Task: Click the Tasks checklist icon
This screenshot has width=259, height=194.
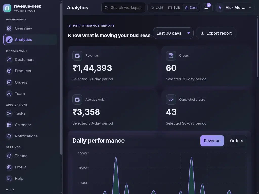Action: [9, 113]
